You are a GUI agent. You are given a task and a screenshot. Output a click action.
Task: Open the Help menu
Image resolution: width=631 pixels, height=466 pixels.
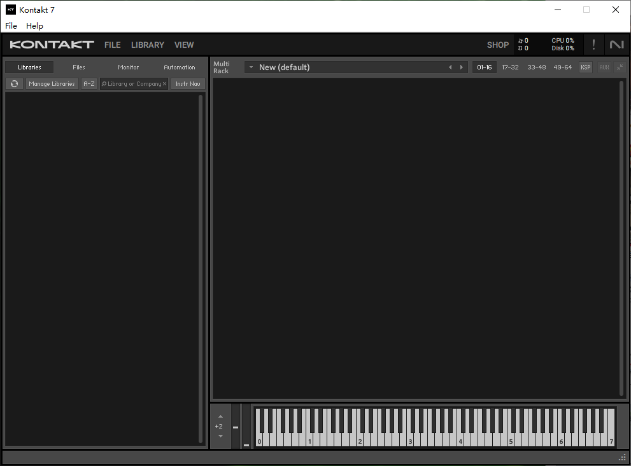click(34, 25)
